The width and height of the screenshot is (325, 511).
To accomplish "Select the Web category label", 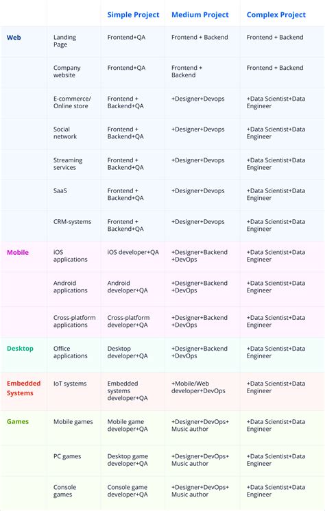I will click(x=14, y=38).
